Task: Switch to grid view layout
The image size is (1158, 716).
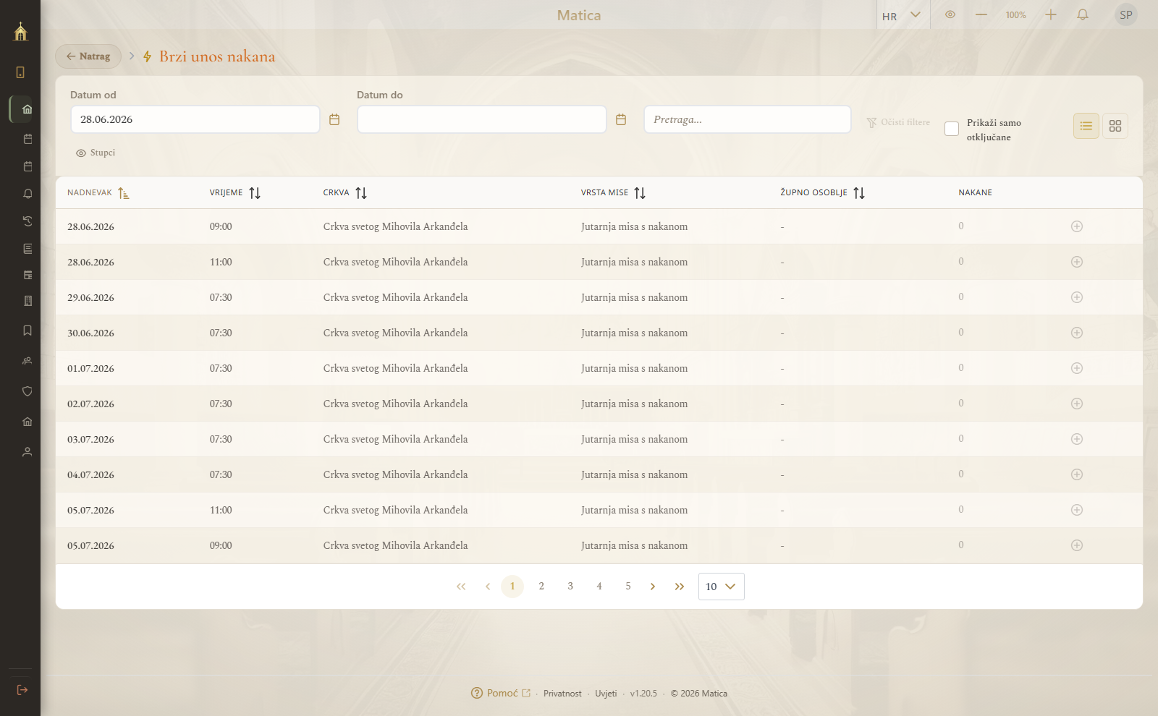Action: [1115, 126]
